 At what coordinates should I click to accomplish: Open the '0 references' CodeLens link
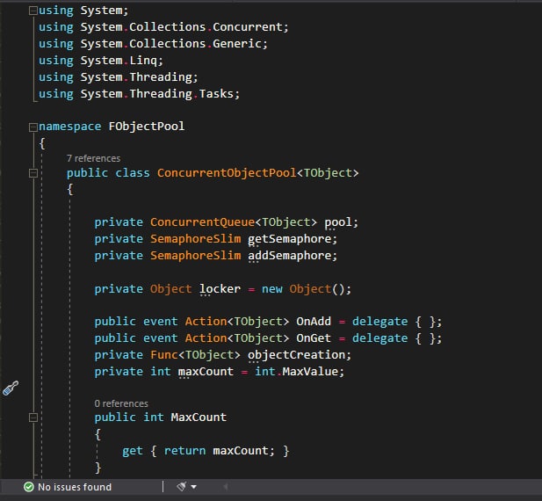coord(121,403)
